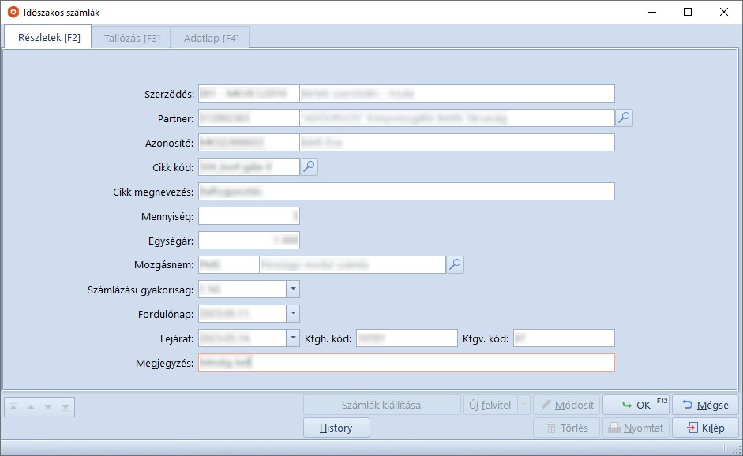The width and height of the screenshot is (743, 456).
Task: Jump to first record navigation arrow
Action: (x=14, y=407)
